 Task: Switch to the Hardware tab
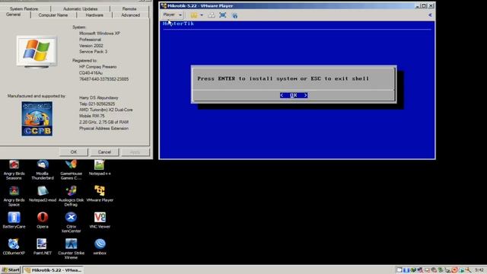pyautogui.click(x=94, y=15)
